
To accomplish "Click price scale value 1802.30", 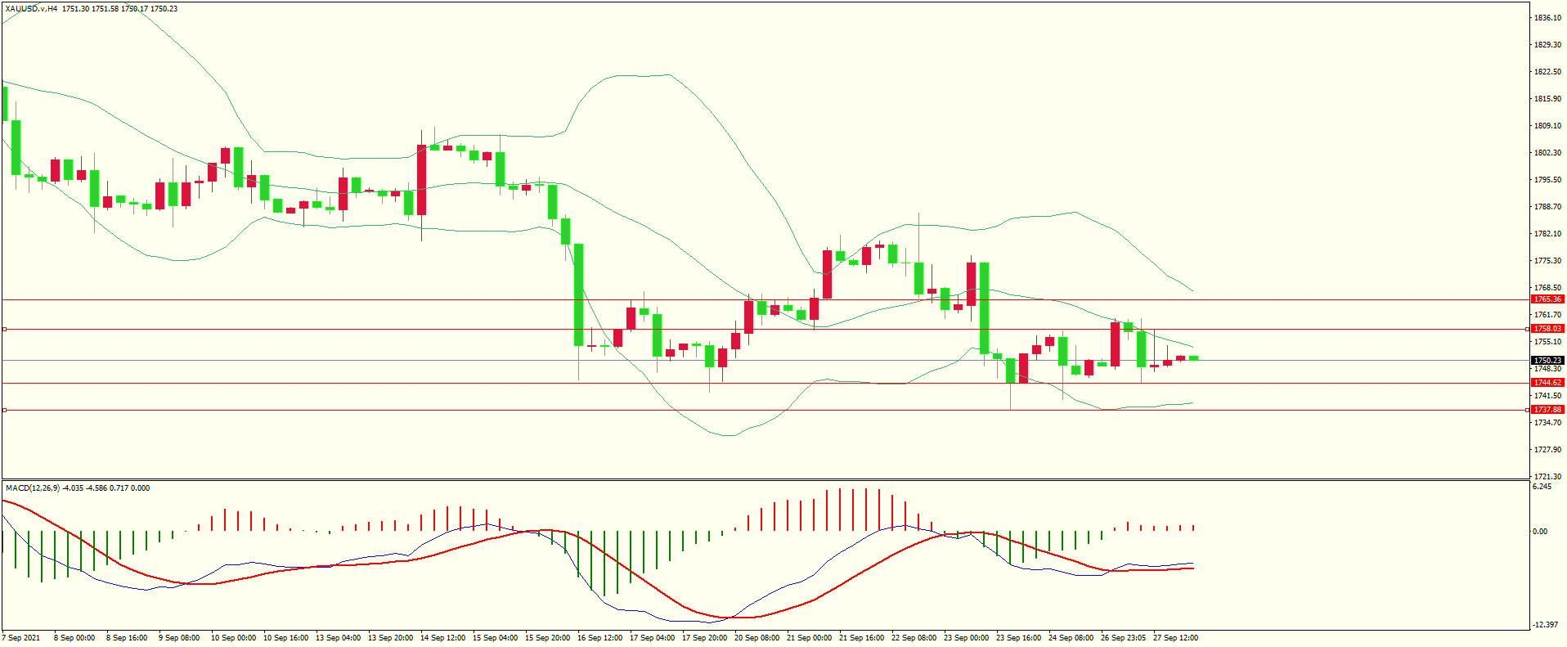I will tap(1547, 153).
